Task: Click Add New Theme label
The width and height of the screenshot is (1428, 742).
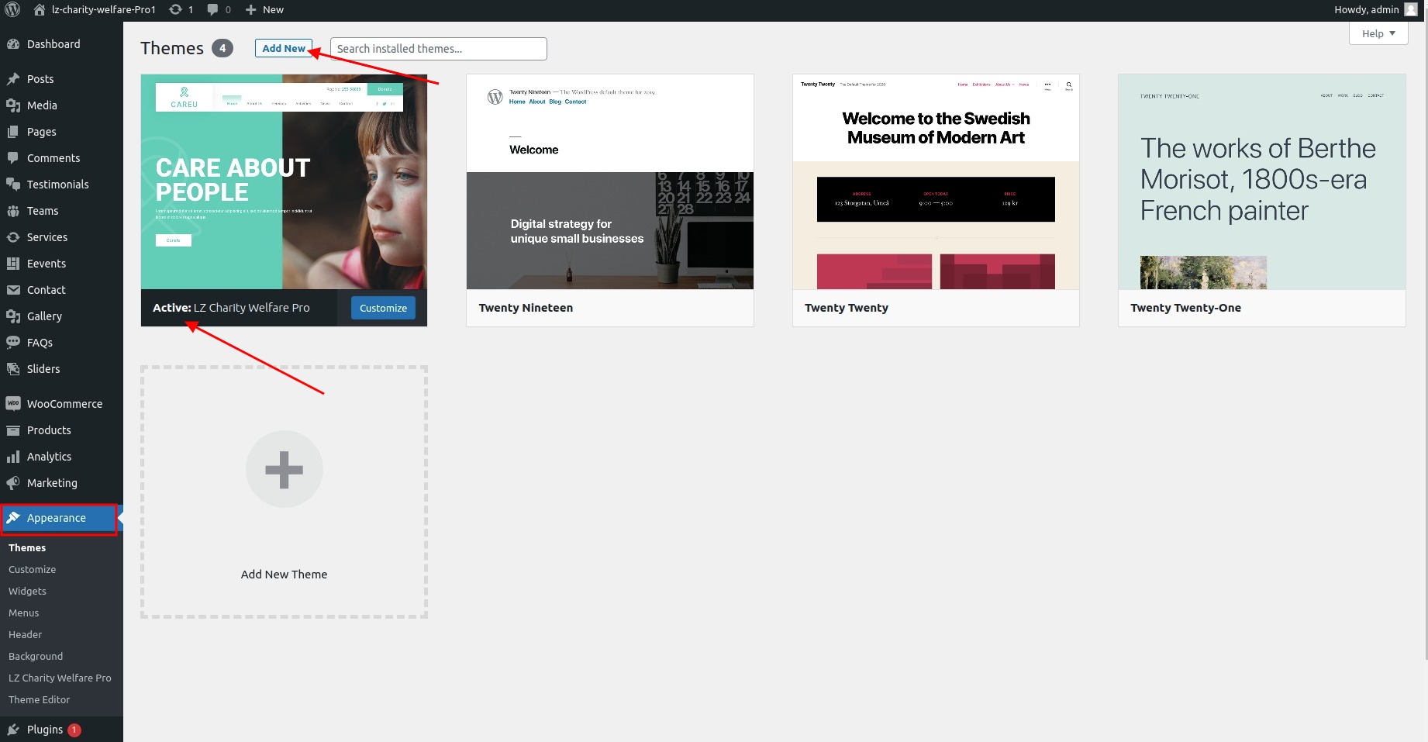Action: pos(284,575)
